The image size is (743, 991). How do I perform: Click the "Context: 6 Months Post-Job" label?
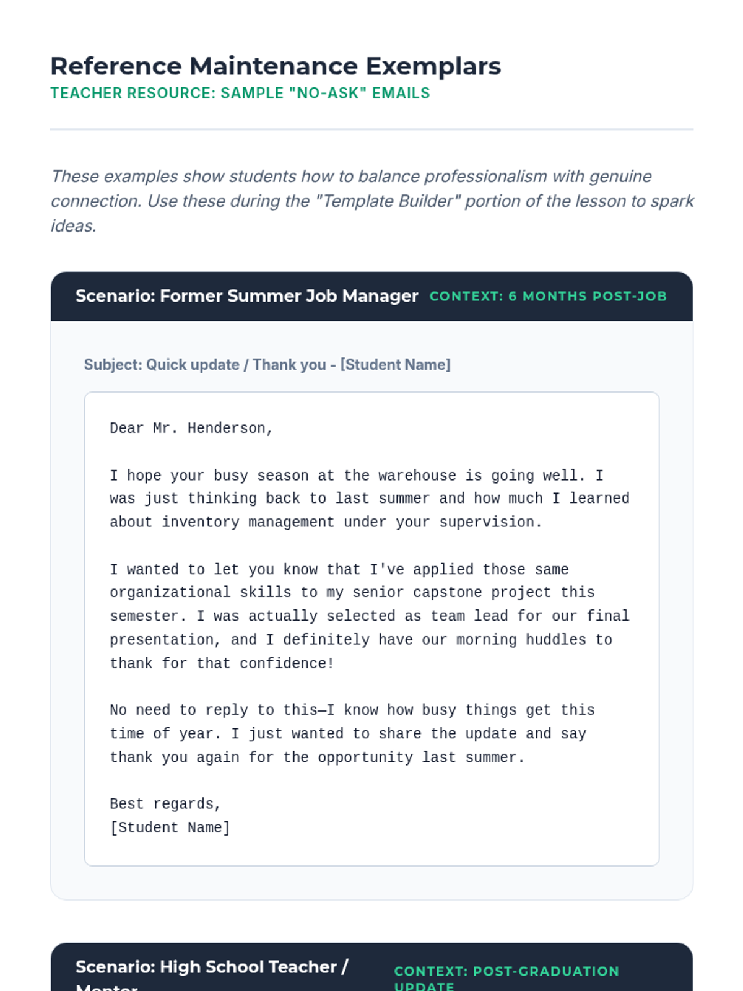coord(547,296)
